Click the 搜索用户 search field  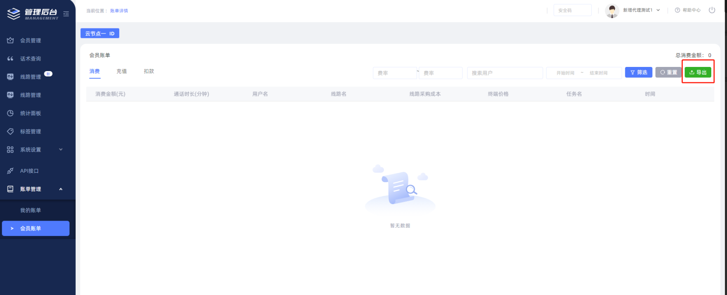(x=504, y=73)
